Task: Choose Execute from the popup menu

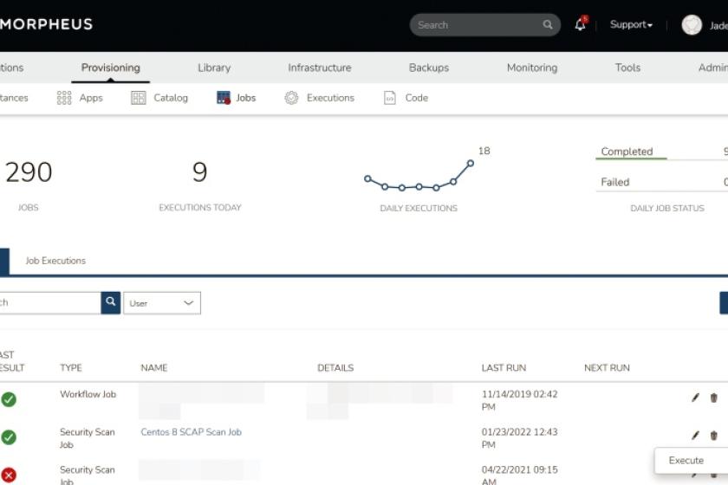Action: (686, 461)
